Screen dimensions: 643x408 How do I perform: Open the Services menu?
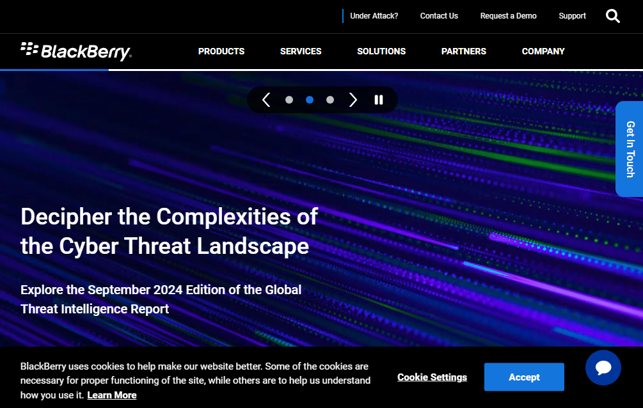coord(301,51)
